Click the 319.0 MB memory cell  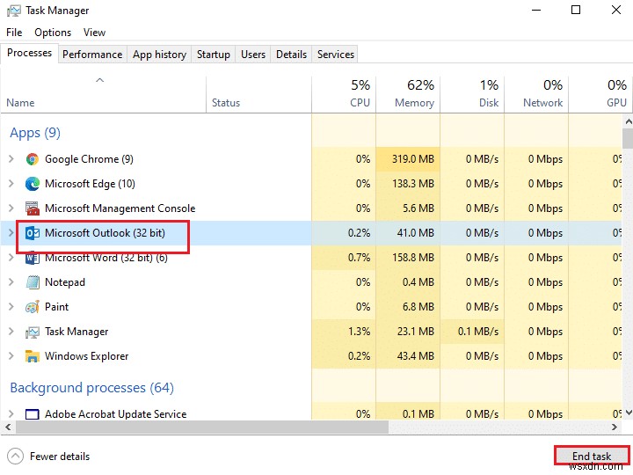click(x=408, y=159)
